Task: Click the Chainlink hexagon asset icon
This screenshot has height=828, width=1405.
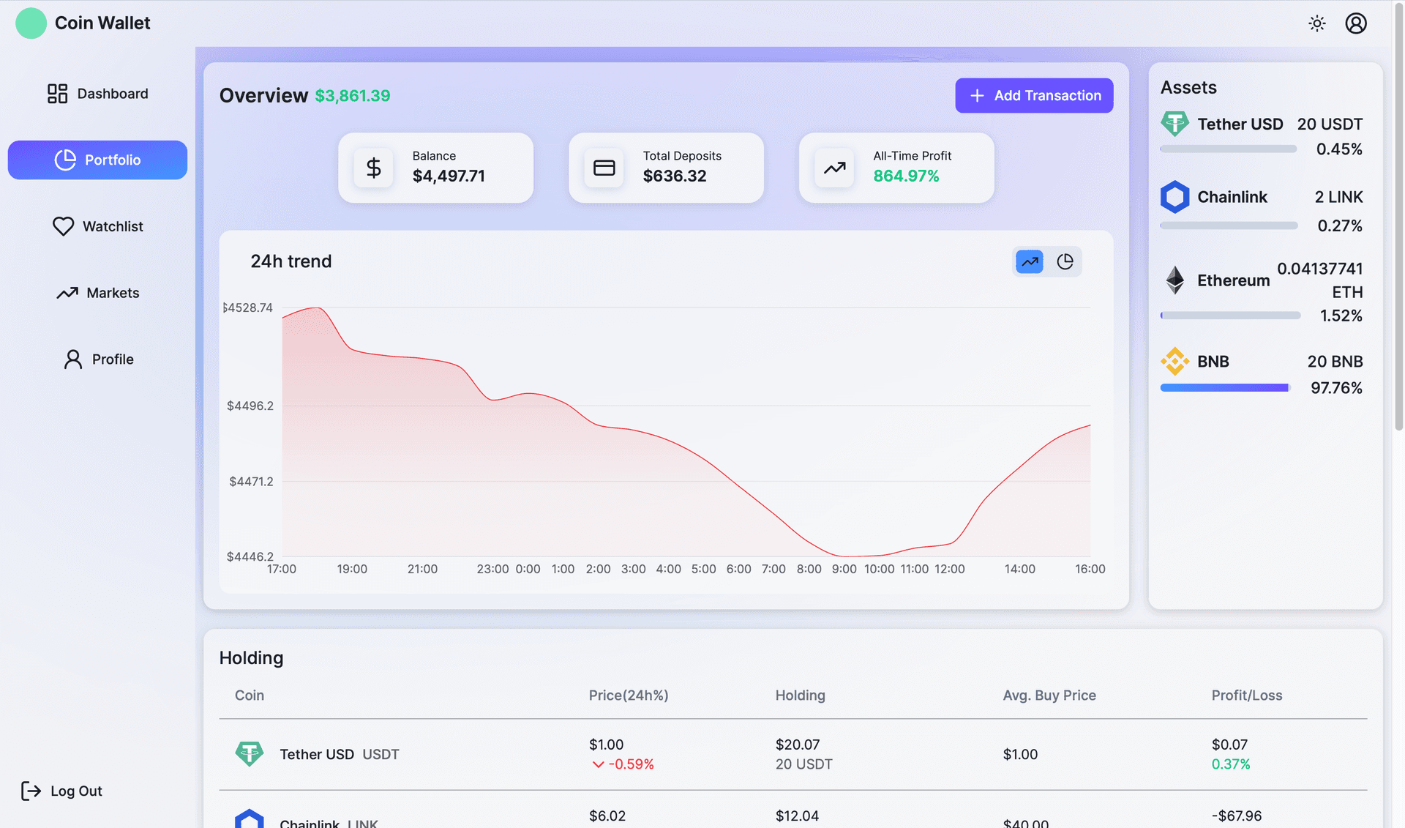Action: coord(1174,197)
